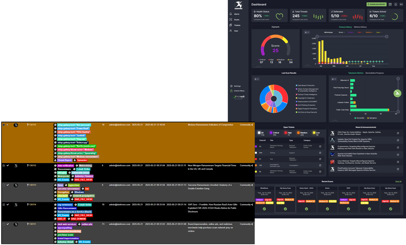Click the share icon on event 130111 row
The width and height of the screenshot is (406, 245).
(252, 224)
